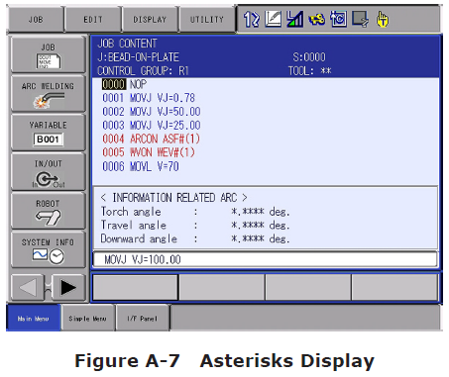
Task: Select line 0000 NOP
Action: [x=124, y=84]
